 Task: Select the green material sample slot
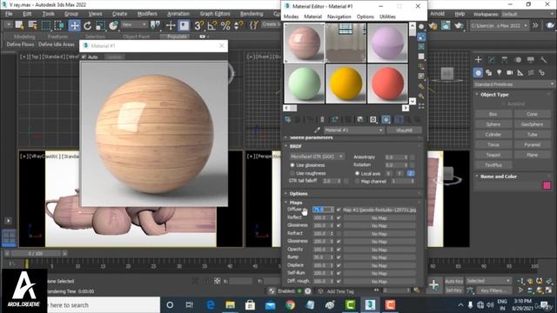point(304,83)
